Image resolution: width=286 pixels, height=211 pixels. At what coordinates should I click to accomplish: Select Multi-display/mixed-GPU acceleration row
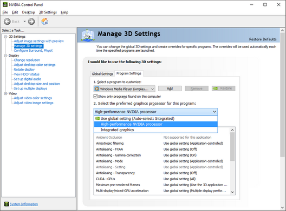[x=161, y=191]
